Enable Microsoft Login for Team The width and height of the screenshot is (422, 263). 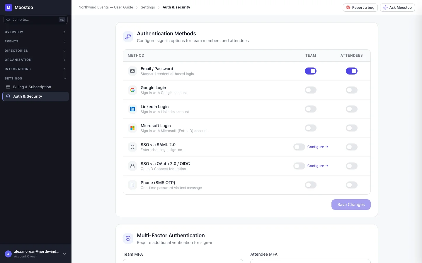[311, 128]
